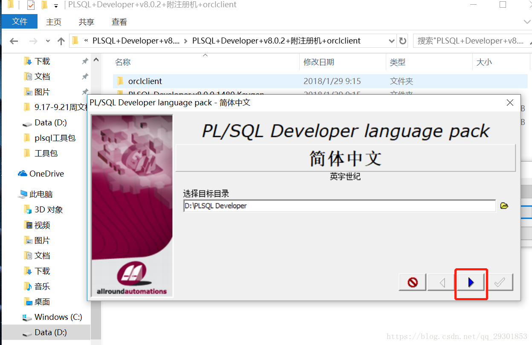Screen dimensions: 532x345
Task: Click the target directory path field
Action: 339,206
